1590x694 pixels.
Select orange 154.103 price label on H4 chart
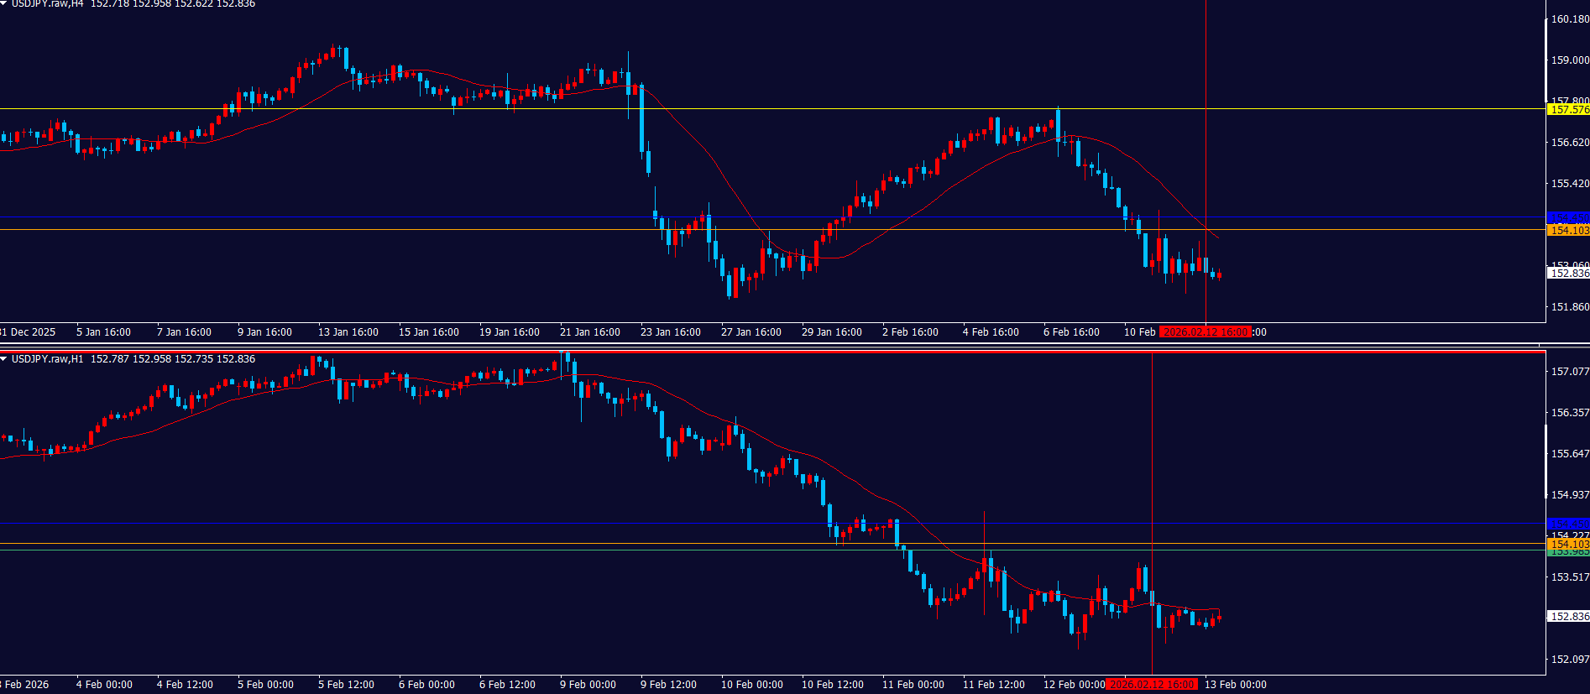[1568, 231]
